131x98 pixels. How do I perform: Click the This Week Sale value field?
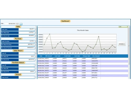(x=27, y=33)
